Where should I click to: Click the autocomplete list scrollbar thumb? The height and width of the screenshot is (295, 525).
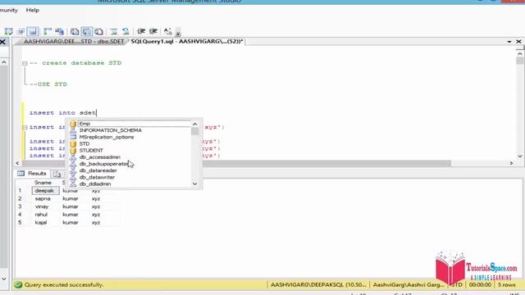tap(195, 131)
